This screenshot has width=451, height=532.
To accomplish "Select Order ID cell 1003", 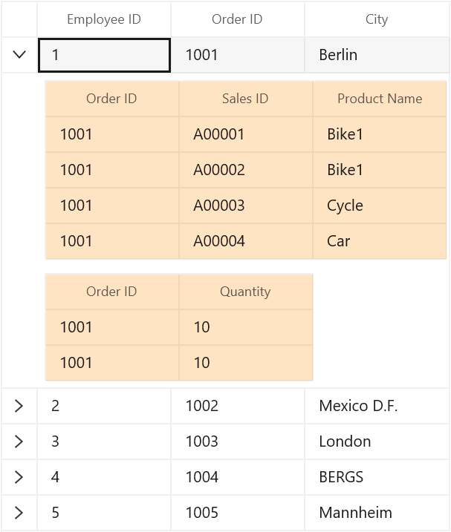I will coord(238,441).
